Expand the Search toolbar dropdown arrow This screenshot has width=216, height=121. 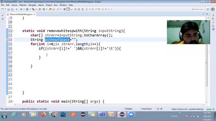[x=61, y=9]
